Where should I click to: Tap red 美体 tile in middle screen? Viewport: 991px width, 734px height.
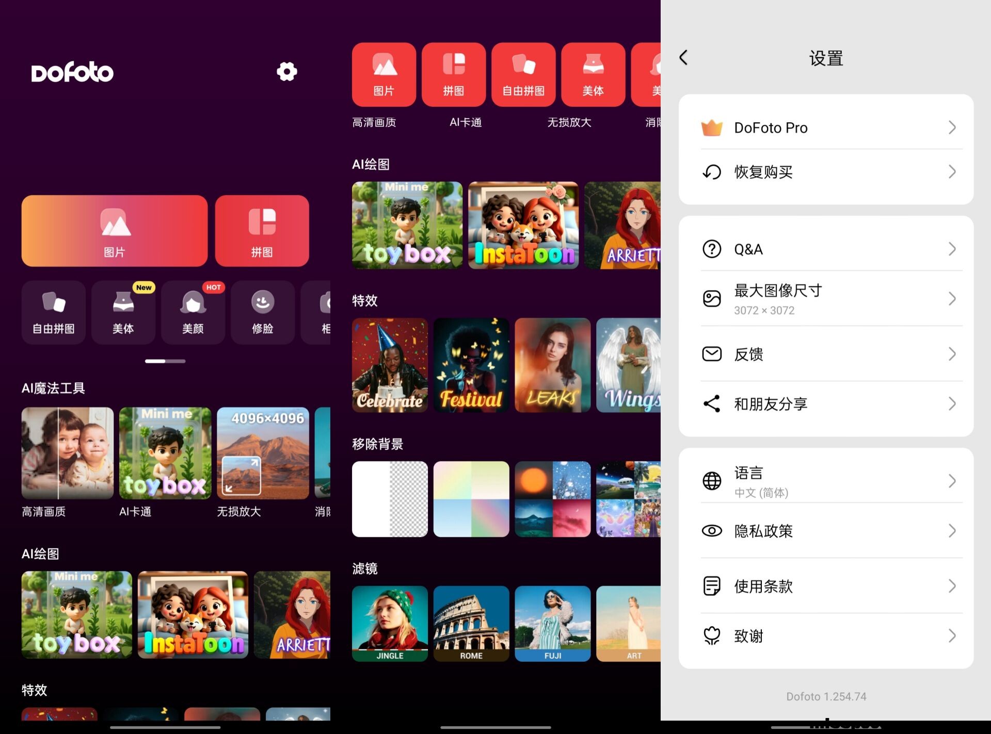593,74
